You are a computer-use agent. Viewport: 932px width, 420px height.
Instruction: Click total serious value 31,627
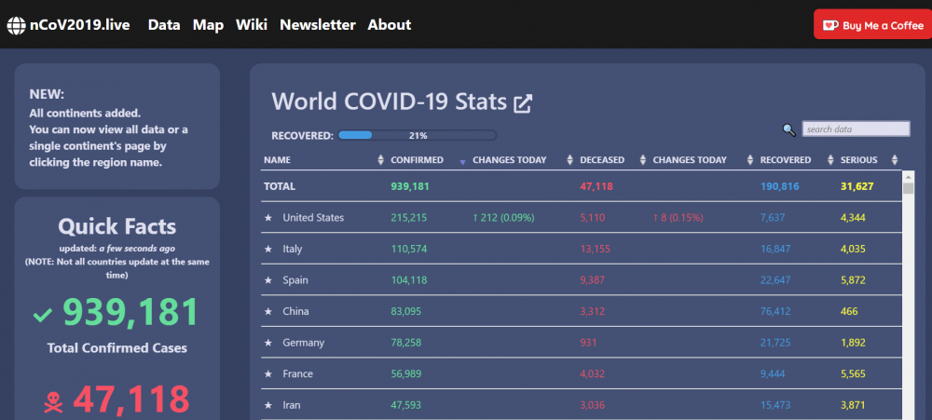[857, 186]
